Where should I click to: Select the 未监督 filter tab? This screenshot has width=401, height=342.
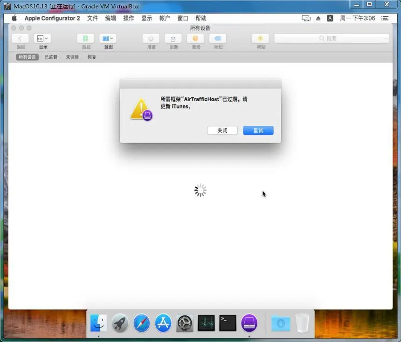click(x=72, y=57)
